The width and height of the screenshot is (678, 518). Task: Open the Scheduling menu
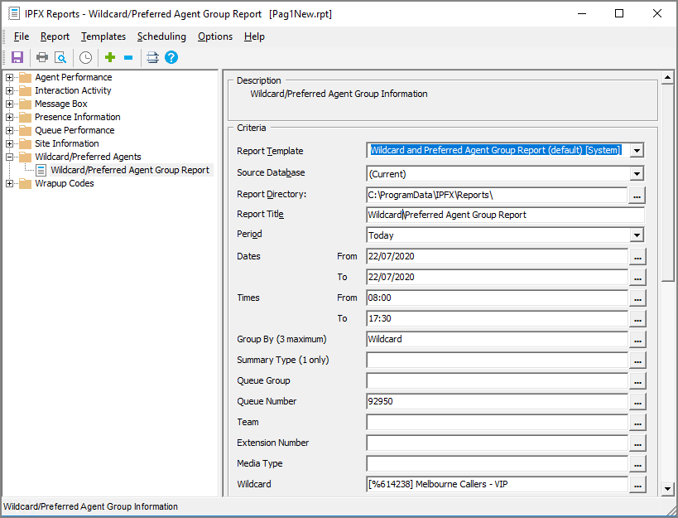[x=161, y=36]
